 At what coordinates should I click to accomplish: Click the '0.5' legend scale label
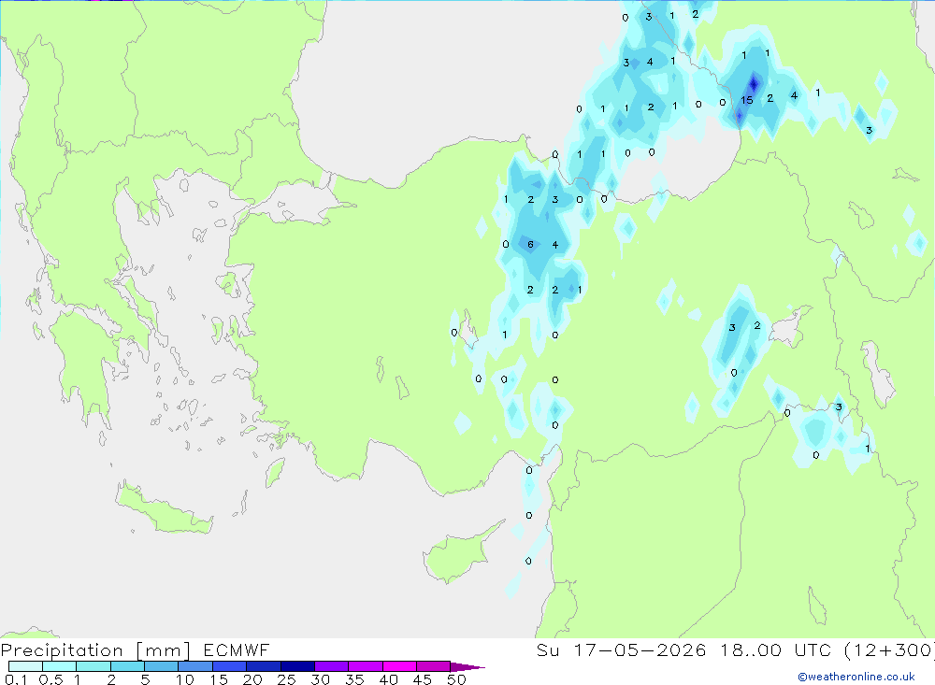50,679
